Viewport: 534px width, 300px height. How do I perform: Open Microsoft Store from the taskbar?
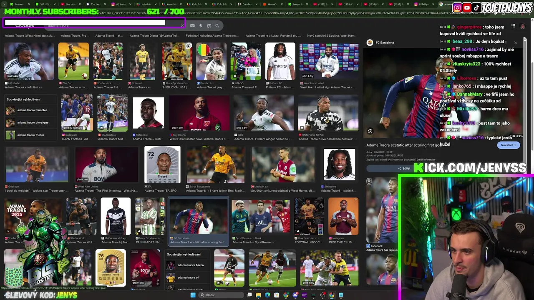coord(277,295)
